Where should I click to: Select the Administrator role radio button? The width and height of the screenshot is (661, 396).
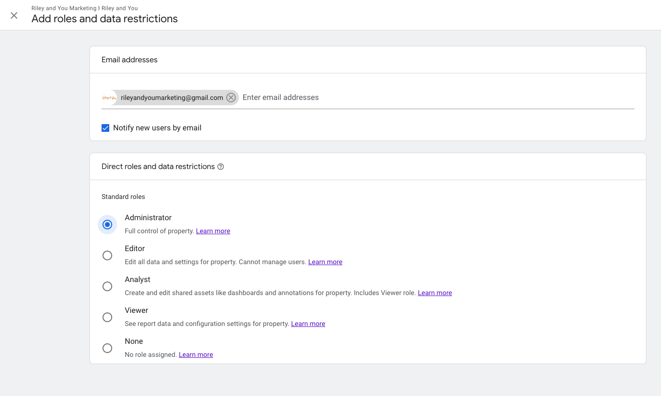107,225
